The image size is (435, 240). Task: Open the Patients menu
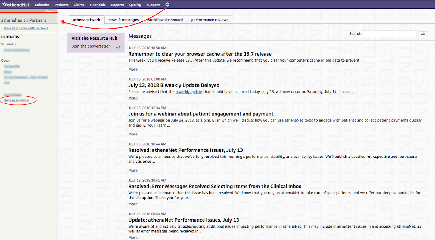click(61, 5)
